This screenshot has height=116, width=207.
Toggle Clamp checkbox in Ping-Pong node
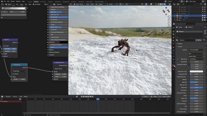13,74
